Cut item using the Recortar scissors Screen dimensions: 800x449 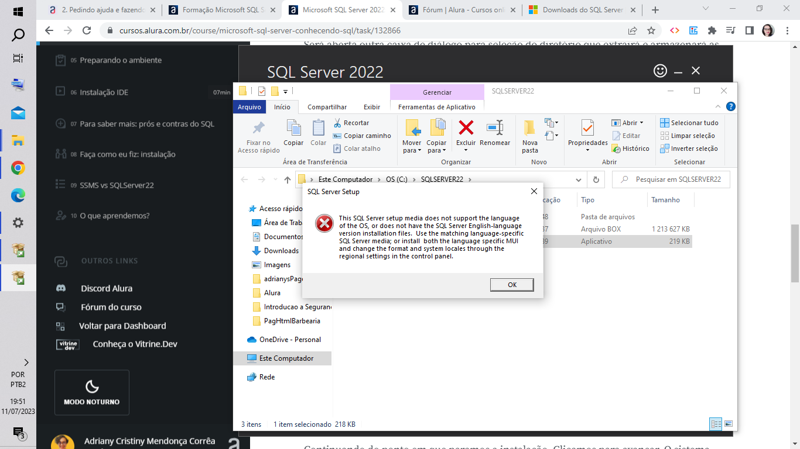337,123
